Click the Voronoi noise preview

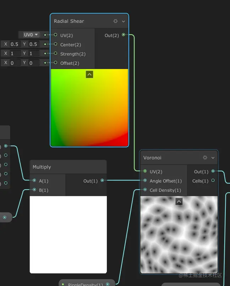click(179, 234)
